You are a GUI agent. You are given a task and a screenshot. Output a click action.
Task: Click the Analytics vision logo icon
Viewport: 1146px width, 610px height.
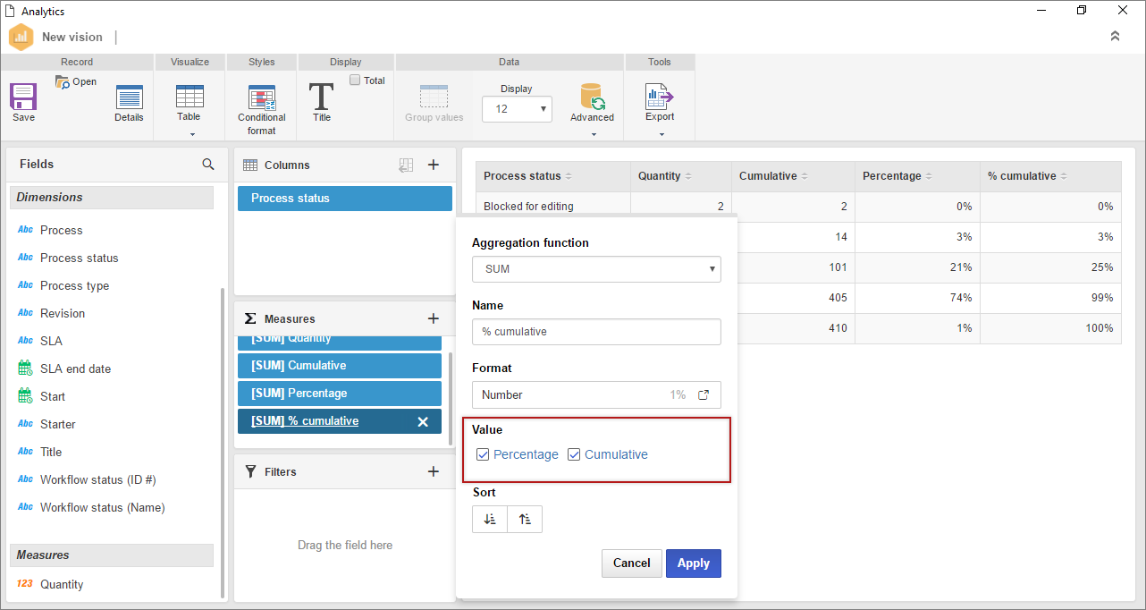[x=21, y=37]
